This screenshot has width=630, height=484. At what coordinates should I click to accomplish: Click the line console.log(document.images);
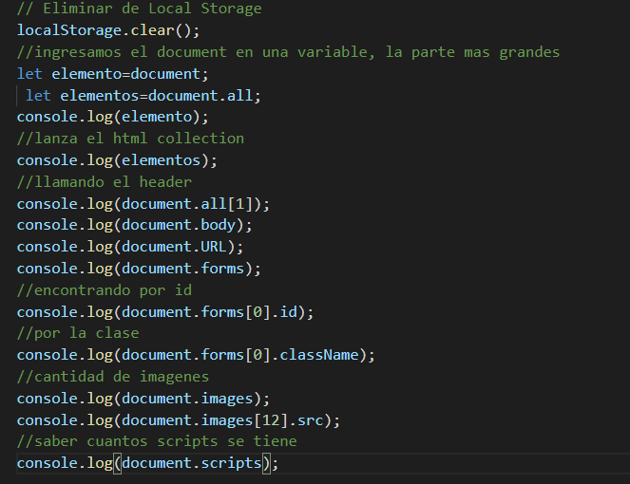pos(143,399)
